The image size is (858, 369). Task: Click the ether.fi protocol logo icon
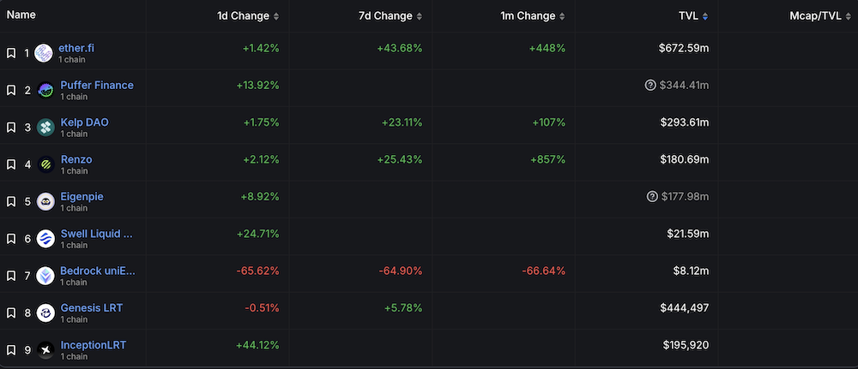click(45, 53)
